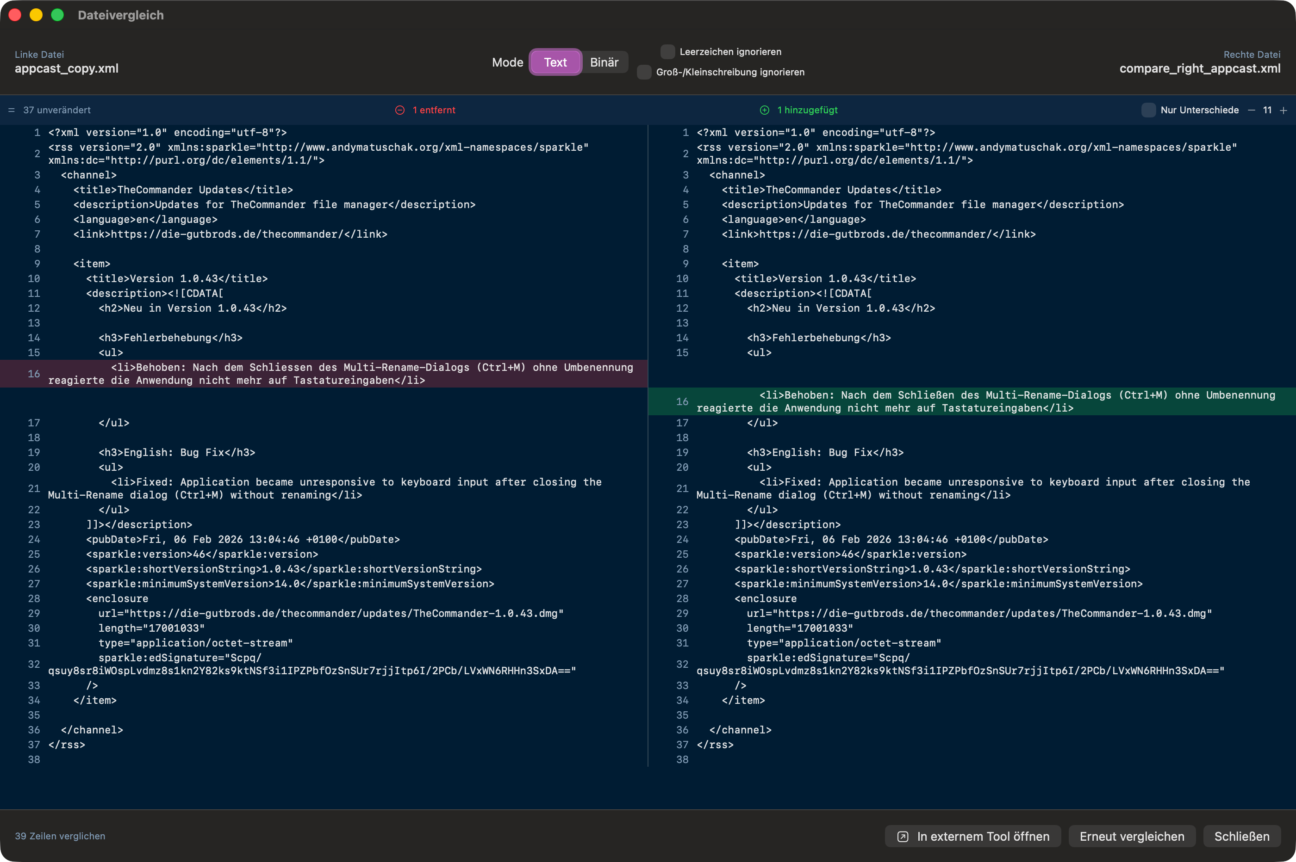
Task: Enable Nur Unterschiede checkbox
Action: click(x=1148, y=110)
